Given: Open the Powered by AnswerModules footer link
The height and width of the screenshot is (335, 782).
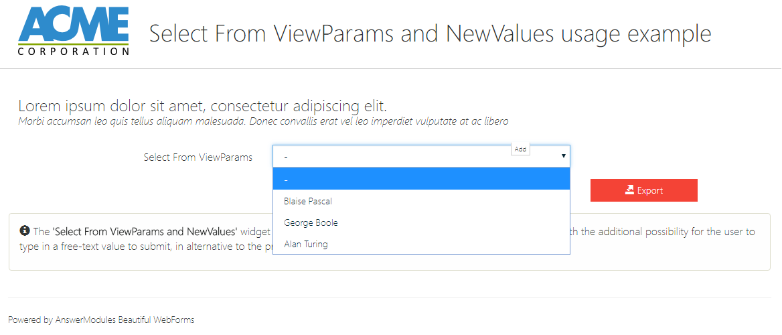Looking at the screenshot, I should (x=101, y=320).
